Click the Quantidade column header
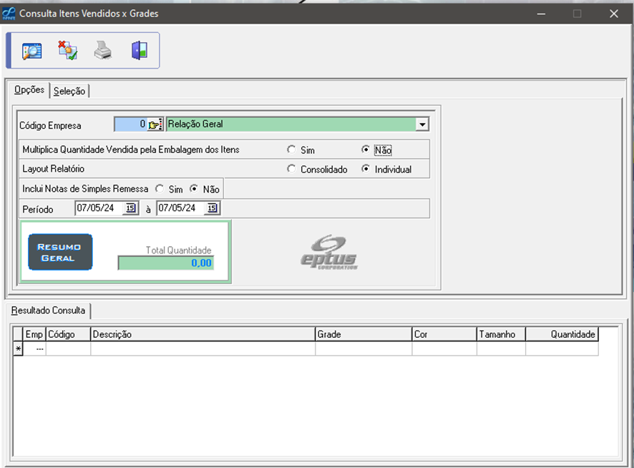Screen dimensions: 634x468 (x=561, y=334)
